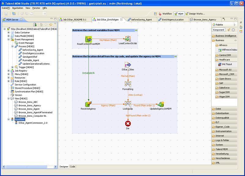This screenshot has width=245, height=176.
Task: Open the Talend MDM palette folder
Action: [224, 149]
